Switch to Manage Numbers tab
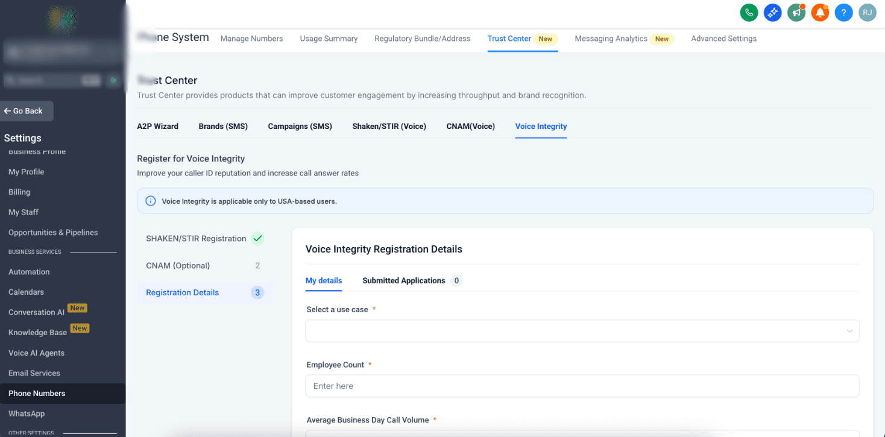The height and width of the screenshot is (437, 885). pyautogui.click(x=251, y=39)
